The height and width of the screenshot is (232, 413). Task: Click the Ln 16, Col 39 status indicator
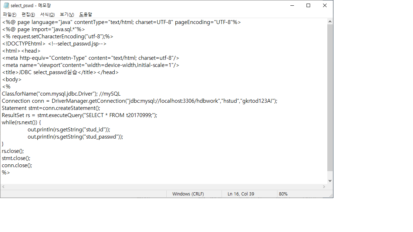241,194
